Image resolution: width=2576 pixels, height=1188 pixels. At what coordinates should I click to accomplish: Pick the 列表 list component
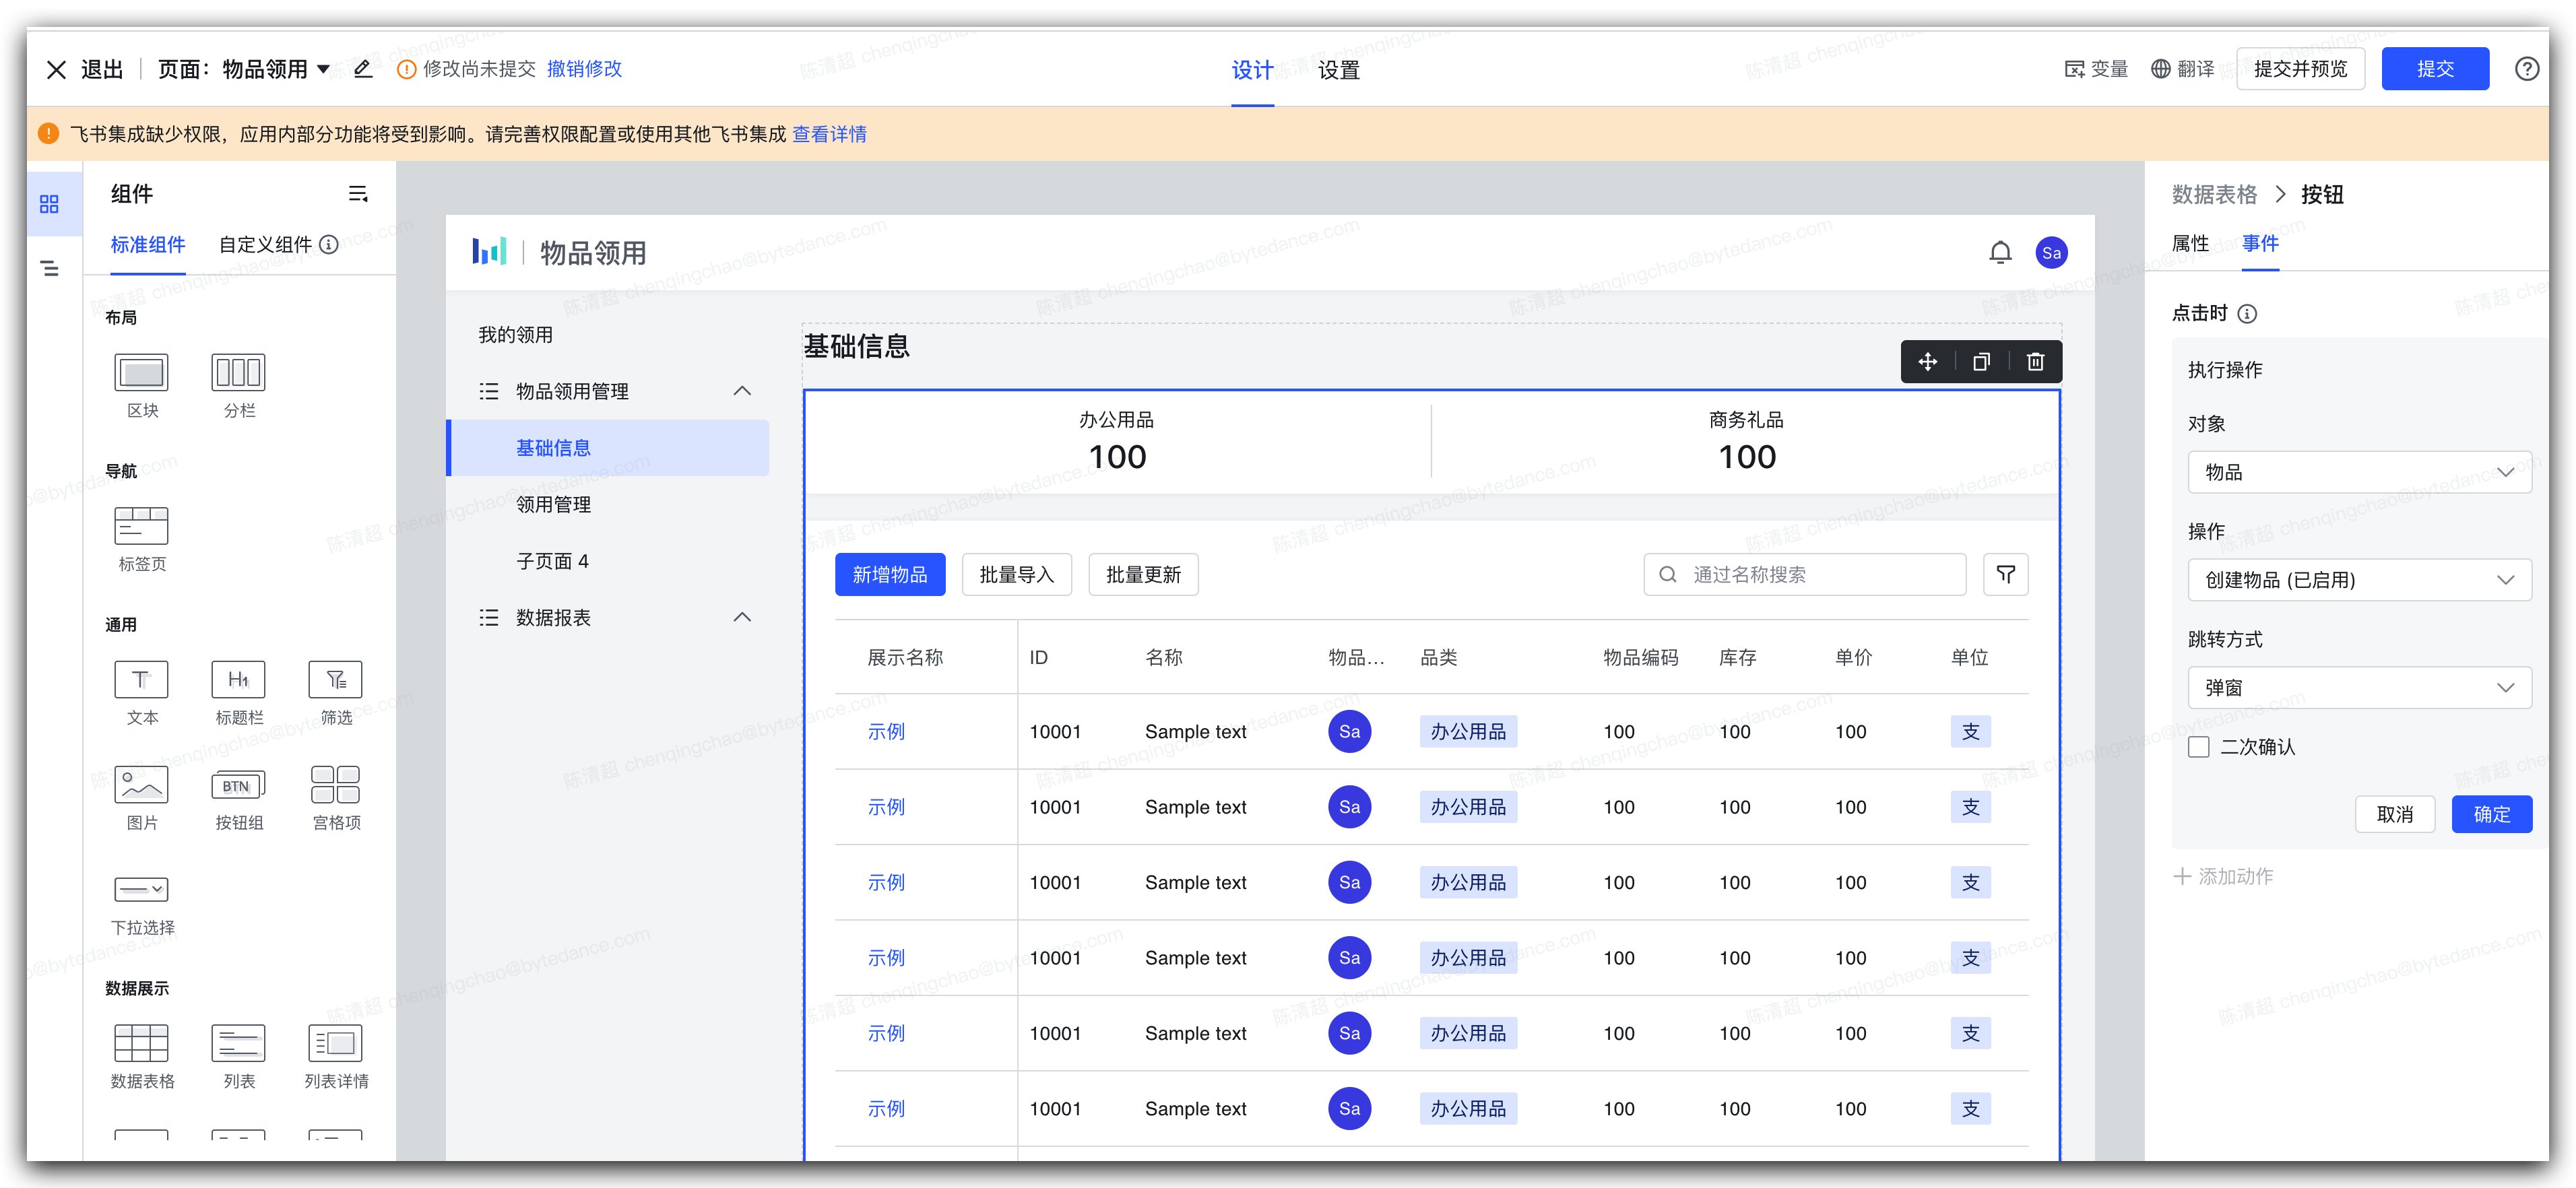pos(239,1056)
